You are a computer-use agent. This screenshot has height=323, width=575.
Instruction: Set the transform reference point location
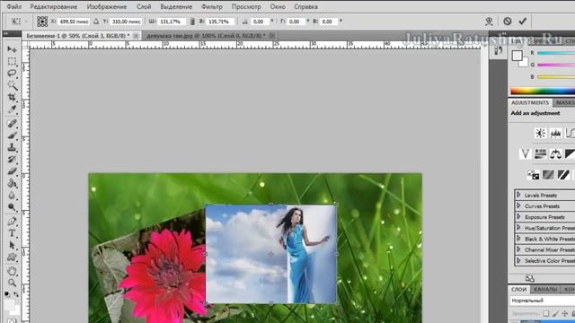click(x=42, y=22)
